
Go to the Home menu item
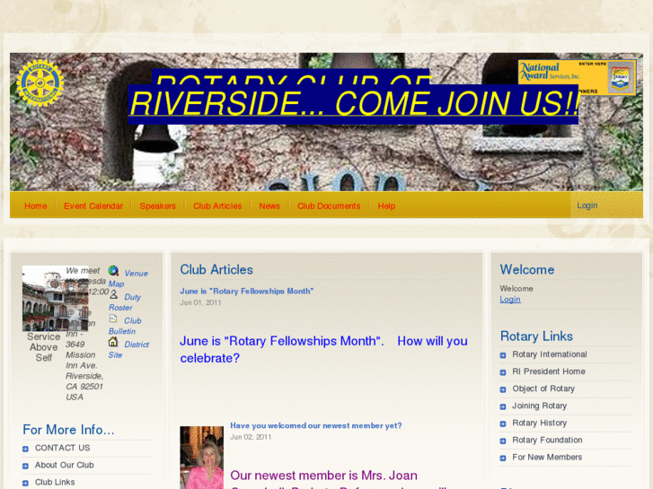[x=35, y=205]
